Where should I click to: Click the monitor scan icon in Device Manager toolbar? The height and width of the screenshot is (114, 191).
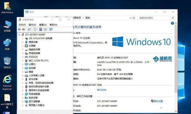[51, 29]
